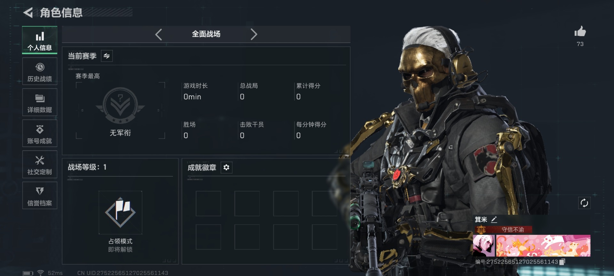Viewport: 614px width, 276px height.
Task: Open the 全面战场 mode selector title
Action: point(206,34)
